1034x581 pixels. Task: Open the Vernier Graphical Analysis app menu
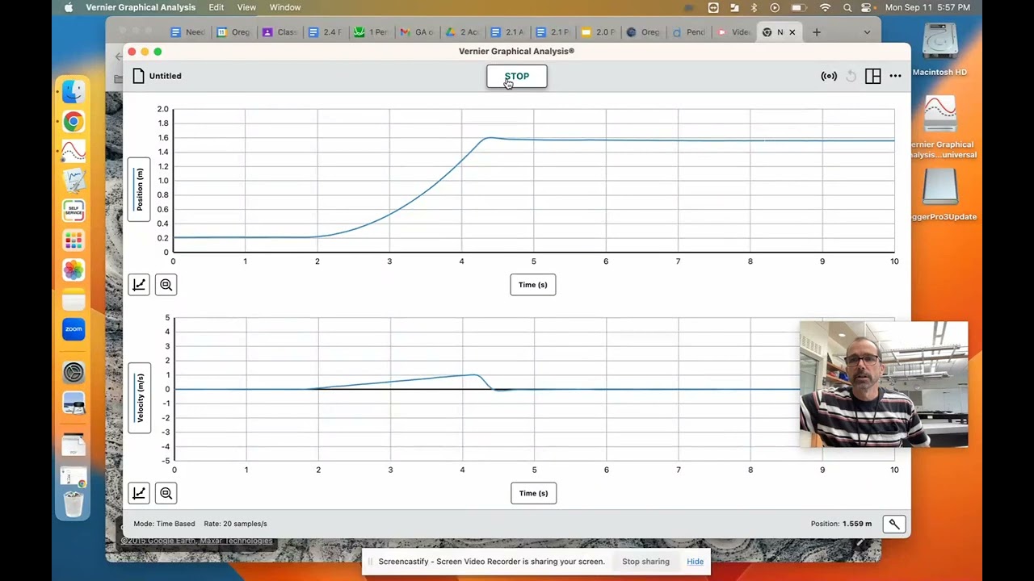click(x=141, y=7)
